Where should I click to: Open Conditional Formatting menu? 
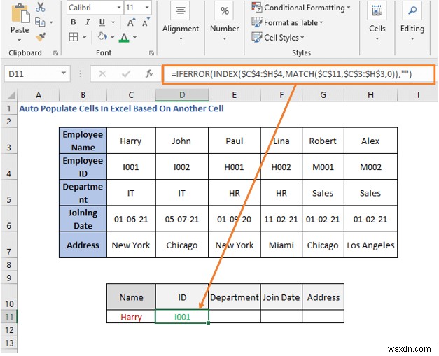click(349, 8)
